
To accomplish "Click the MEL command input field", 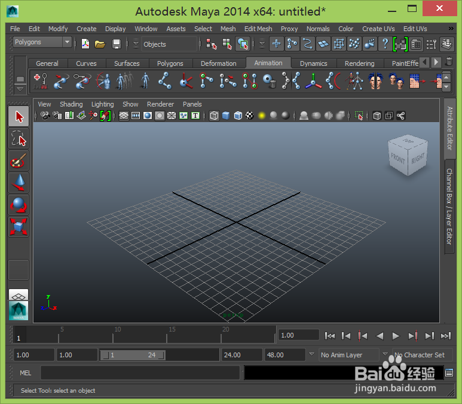I will pyautogui.click(x=140, y=373).
